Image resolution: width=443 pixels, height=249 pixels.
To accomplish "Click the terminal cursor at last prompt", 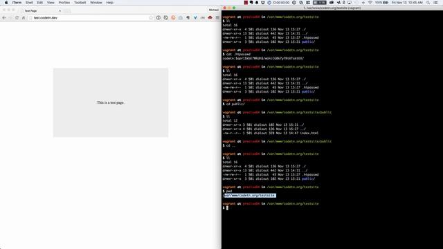I will (227, 207).
